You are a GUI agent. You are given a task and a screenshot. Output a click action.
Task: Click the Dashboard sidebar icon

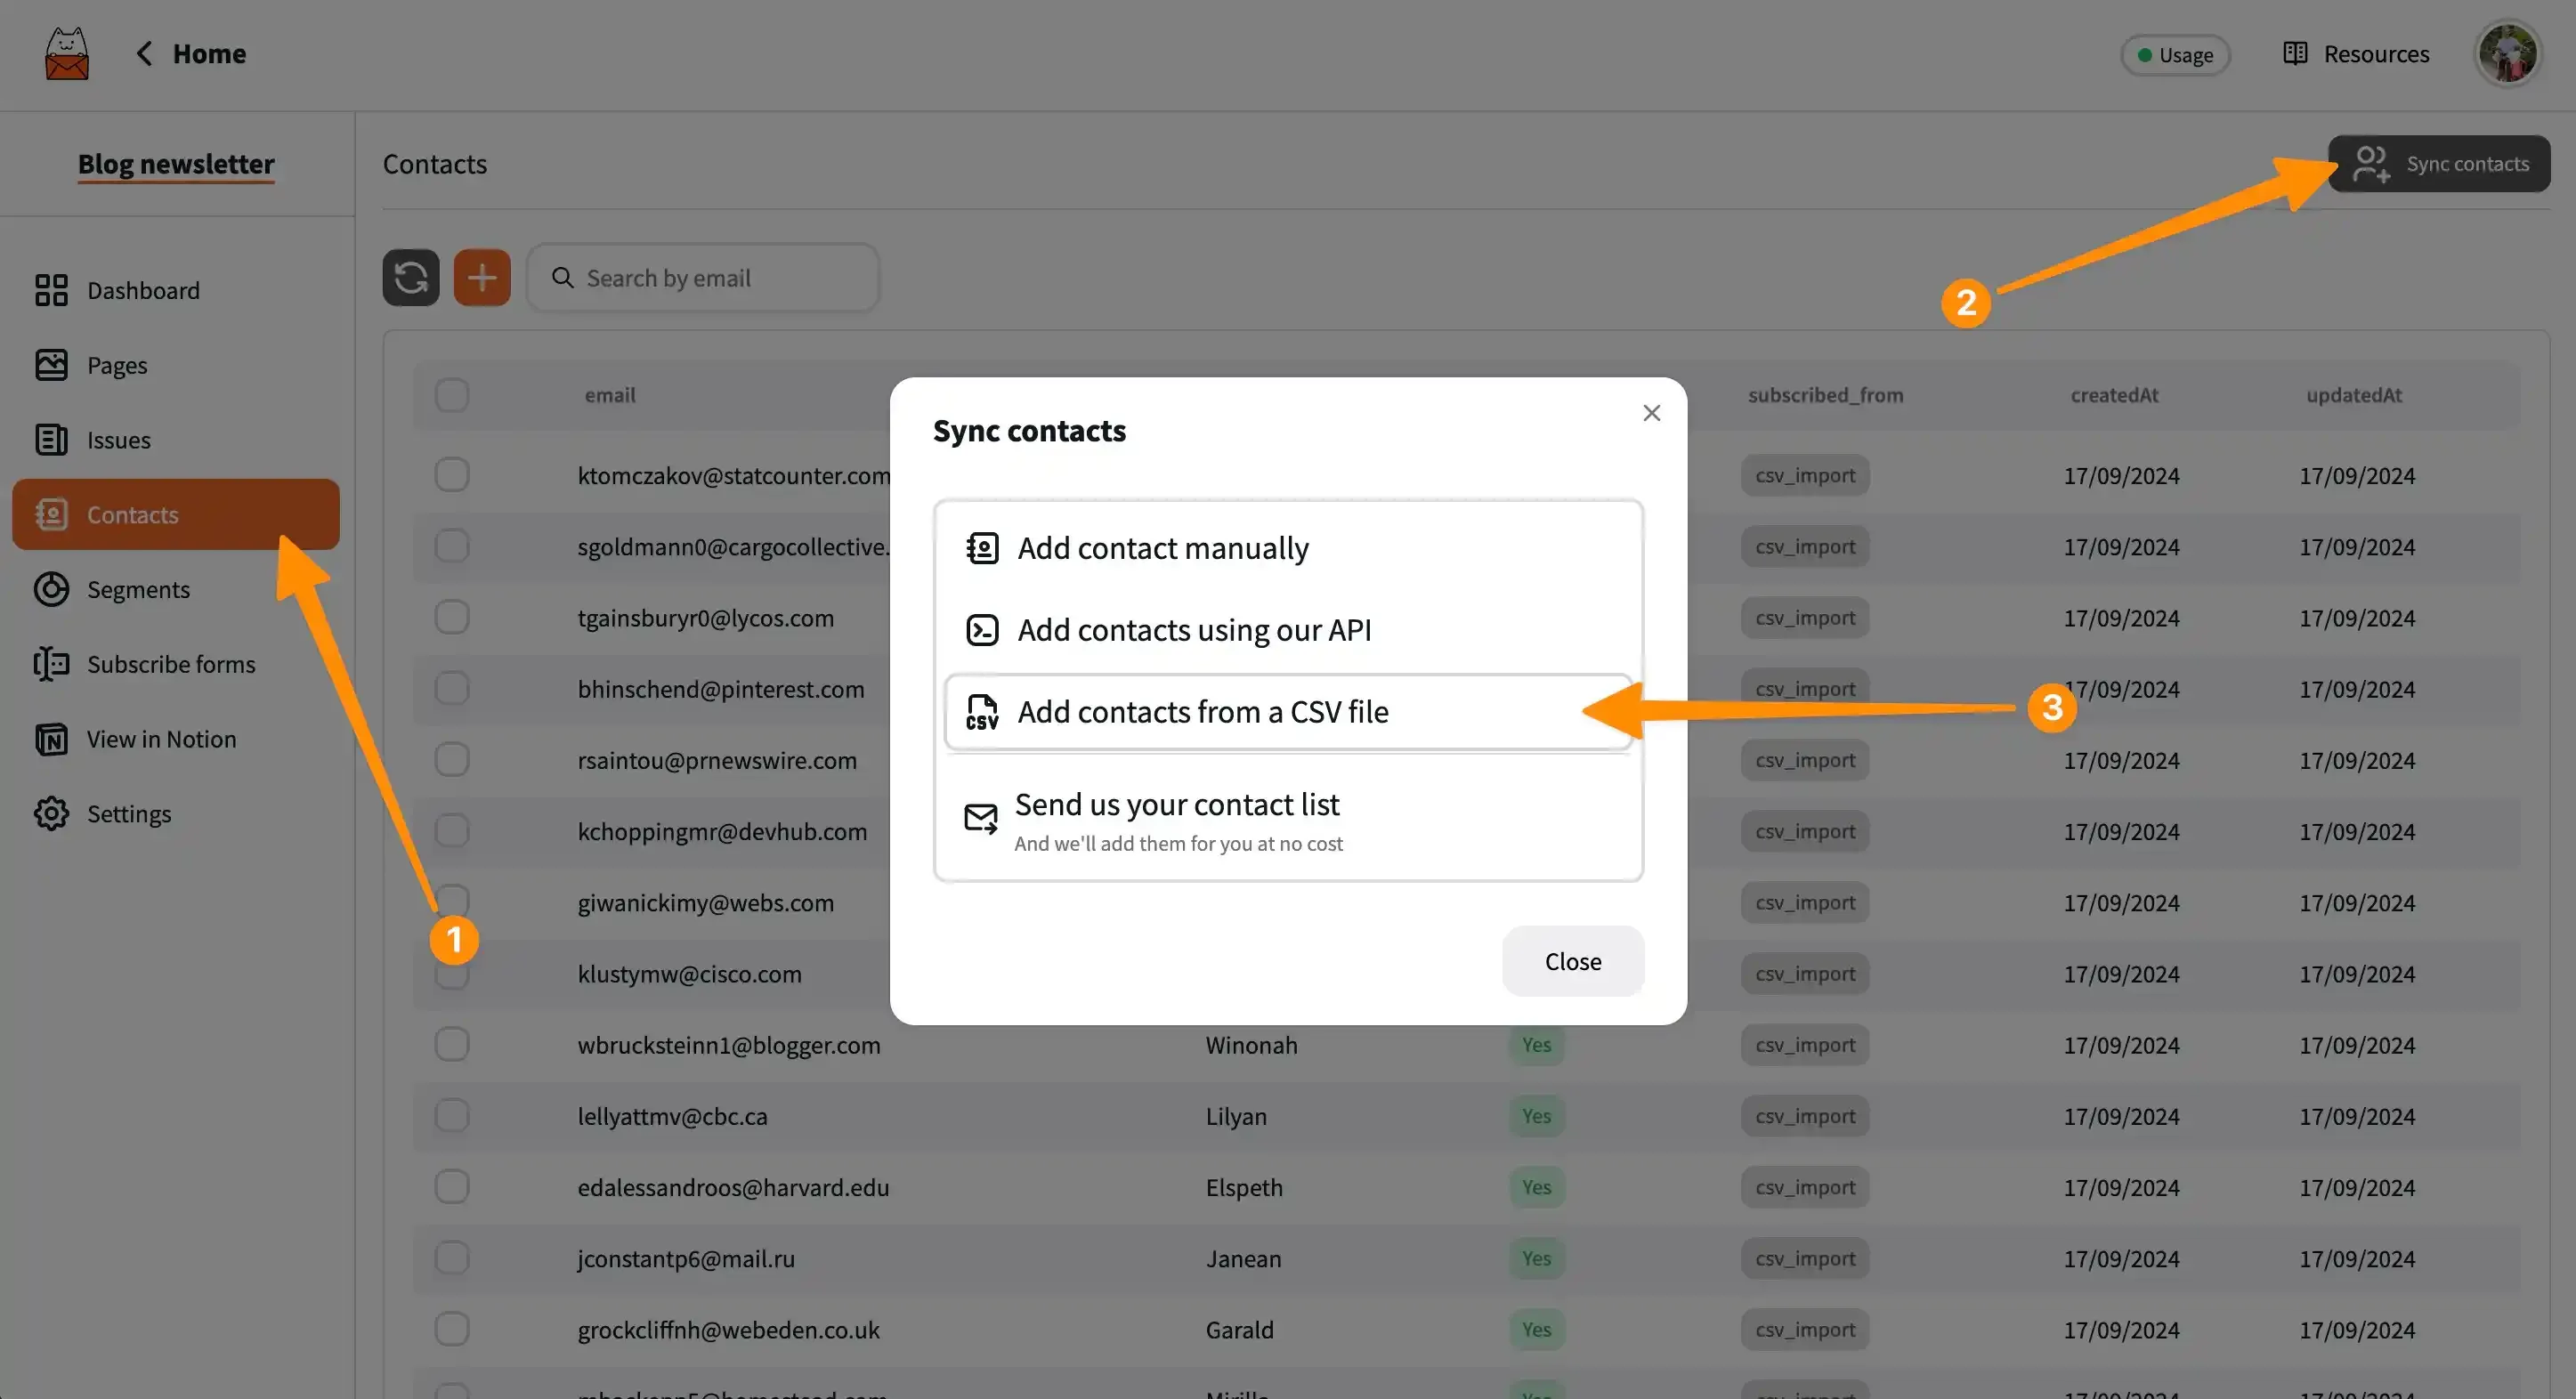(x=50, y=289)
